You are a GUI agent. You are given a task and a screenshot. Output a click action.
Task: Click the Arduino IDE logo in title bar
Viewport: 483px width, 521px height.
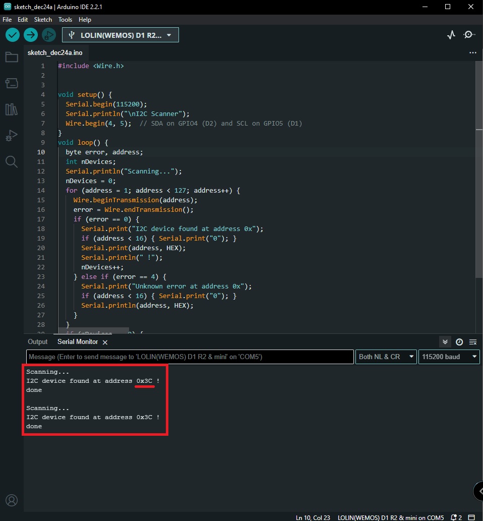point(7,7)
